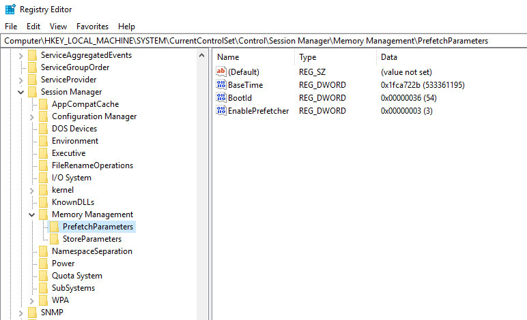The width and height of the screenshot is (527, 320).
Task: Click the registry path address bar
Action: [263, 41]
